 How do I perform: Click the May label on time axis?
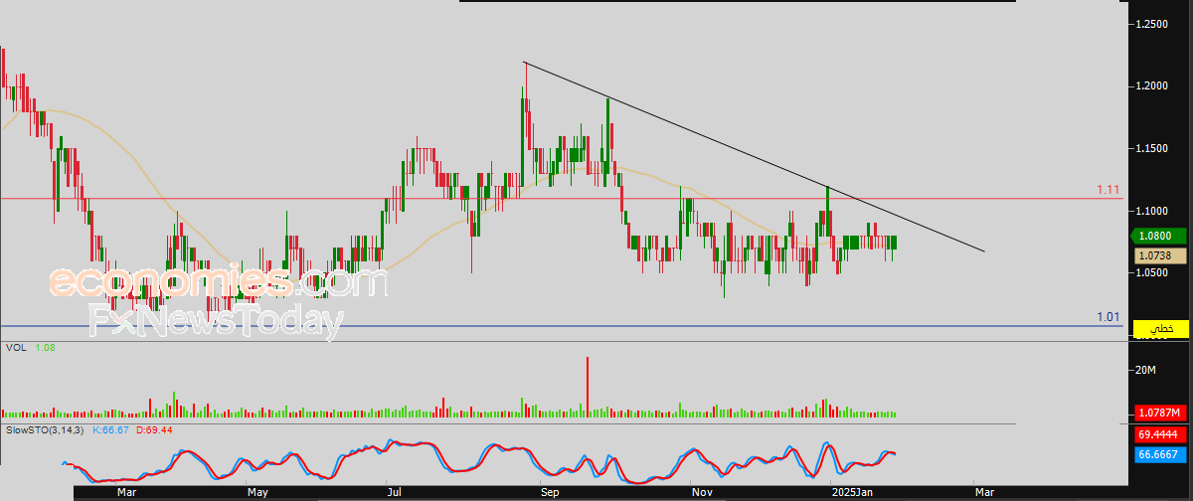coord(257,492)
